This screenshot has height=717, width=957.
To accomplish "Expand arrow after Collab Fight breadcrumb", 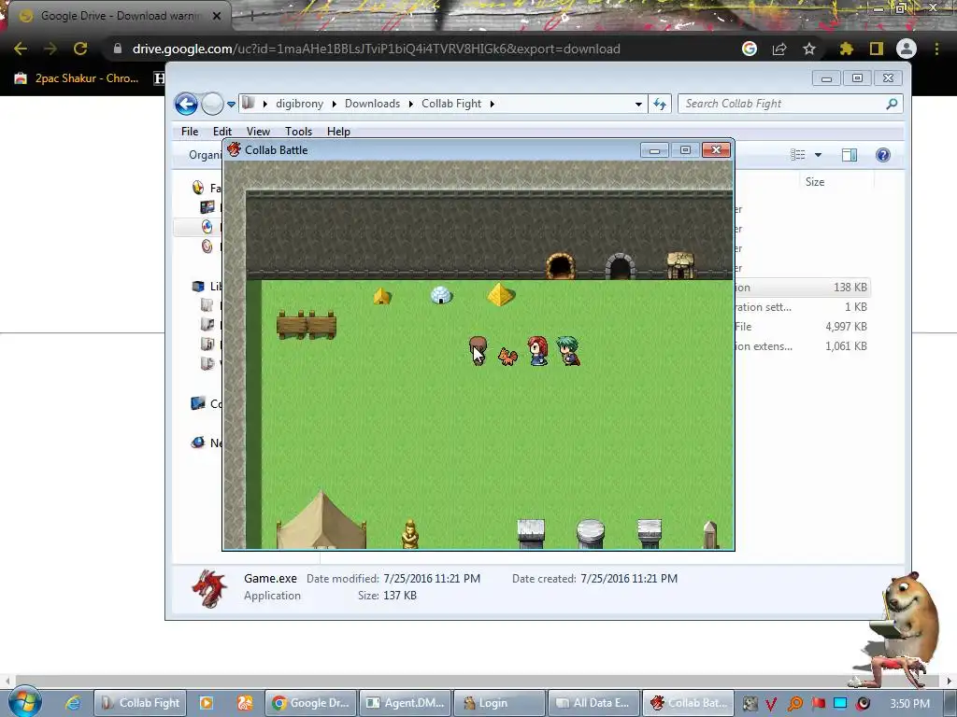I will 492,104.
